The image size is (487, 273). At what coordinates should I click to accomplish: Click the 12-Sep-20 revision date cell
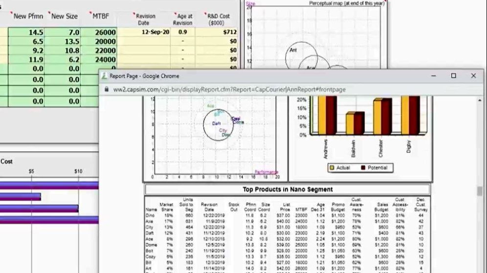144,32
